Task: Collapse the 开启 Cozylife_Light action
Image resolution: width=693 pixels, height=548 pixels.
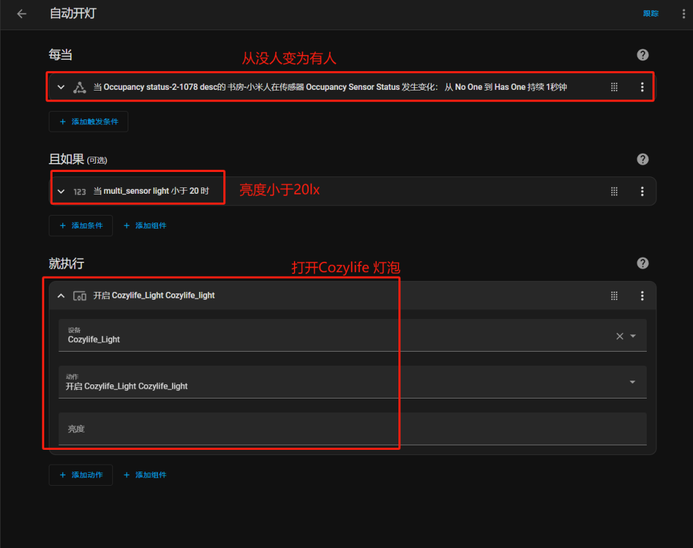Action: [x=61, y=296]
